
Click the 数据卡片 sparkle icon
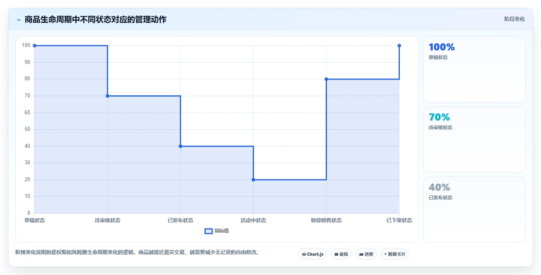coord(386,254)
